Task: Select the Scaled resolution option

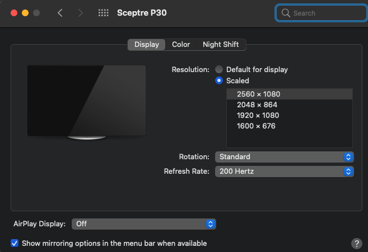Action: coord(219,81)
